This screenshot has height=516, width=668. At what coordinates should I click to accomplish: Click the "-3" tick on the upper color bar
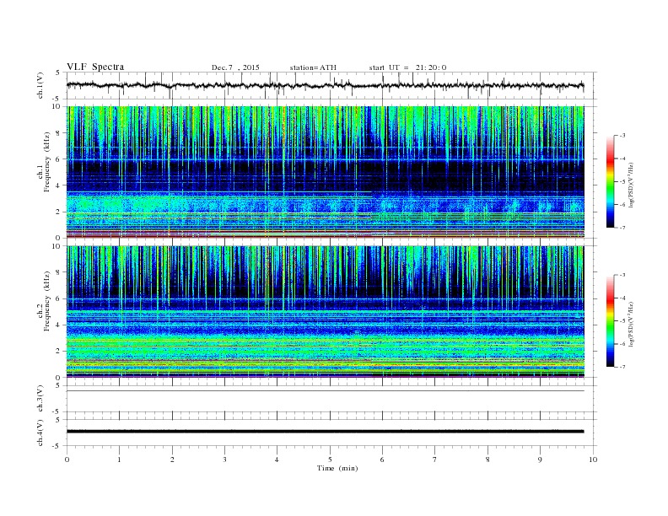[622, 136]
